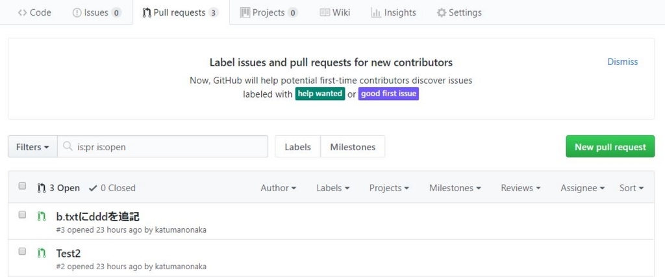This screenshot has height=277, width=665.
Task: Click the Settings gear icon
Action: click(x=442, y=12)
